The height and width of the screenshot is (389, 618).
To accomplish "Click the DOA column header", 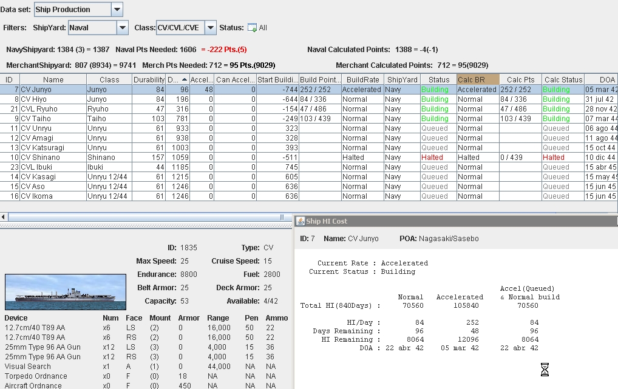I will [x=601, y=79].
